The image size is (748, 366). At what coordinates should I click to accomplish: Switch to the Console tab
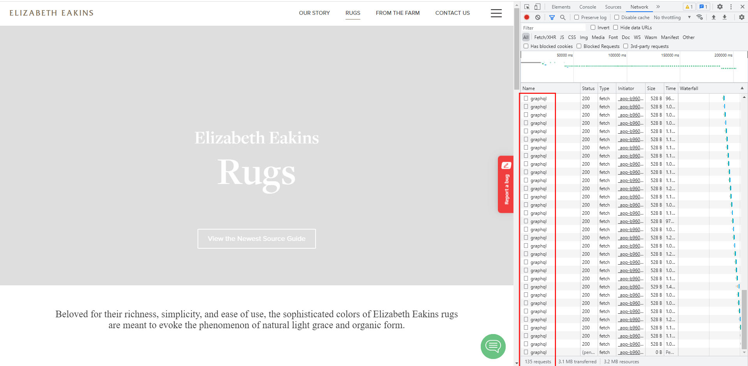[x=587, y=7]
